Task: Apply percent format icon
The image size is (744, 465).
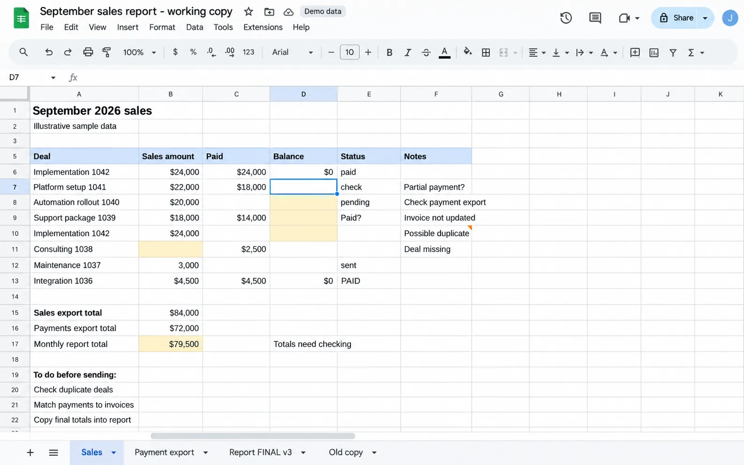Action: point(193,52)
